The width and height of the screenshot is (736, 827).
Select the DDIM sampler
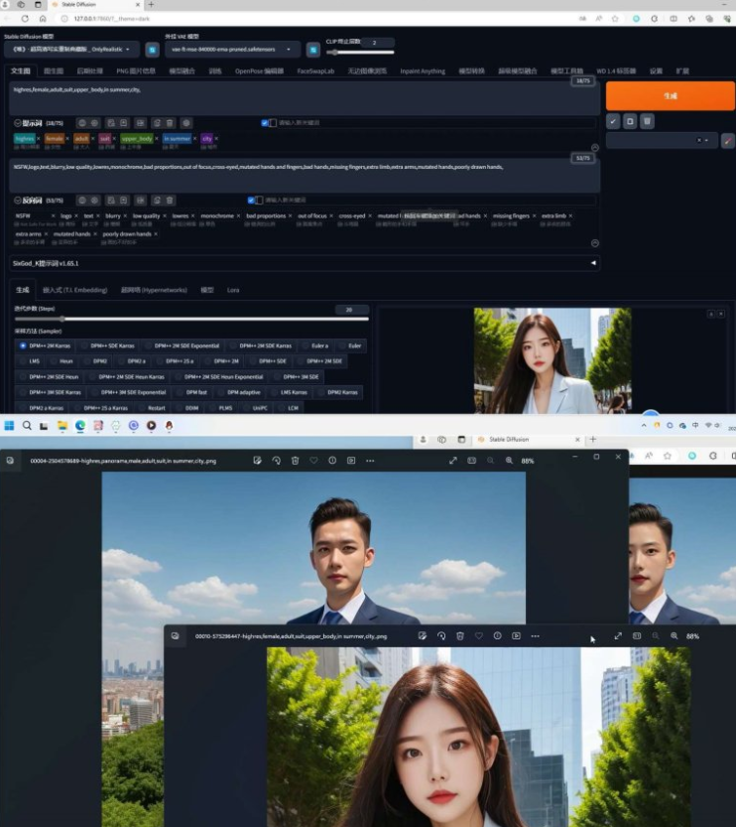pos(187,408)
